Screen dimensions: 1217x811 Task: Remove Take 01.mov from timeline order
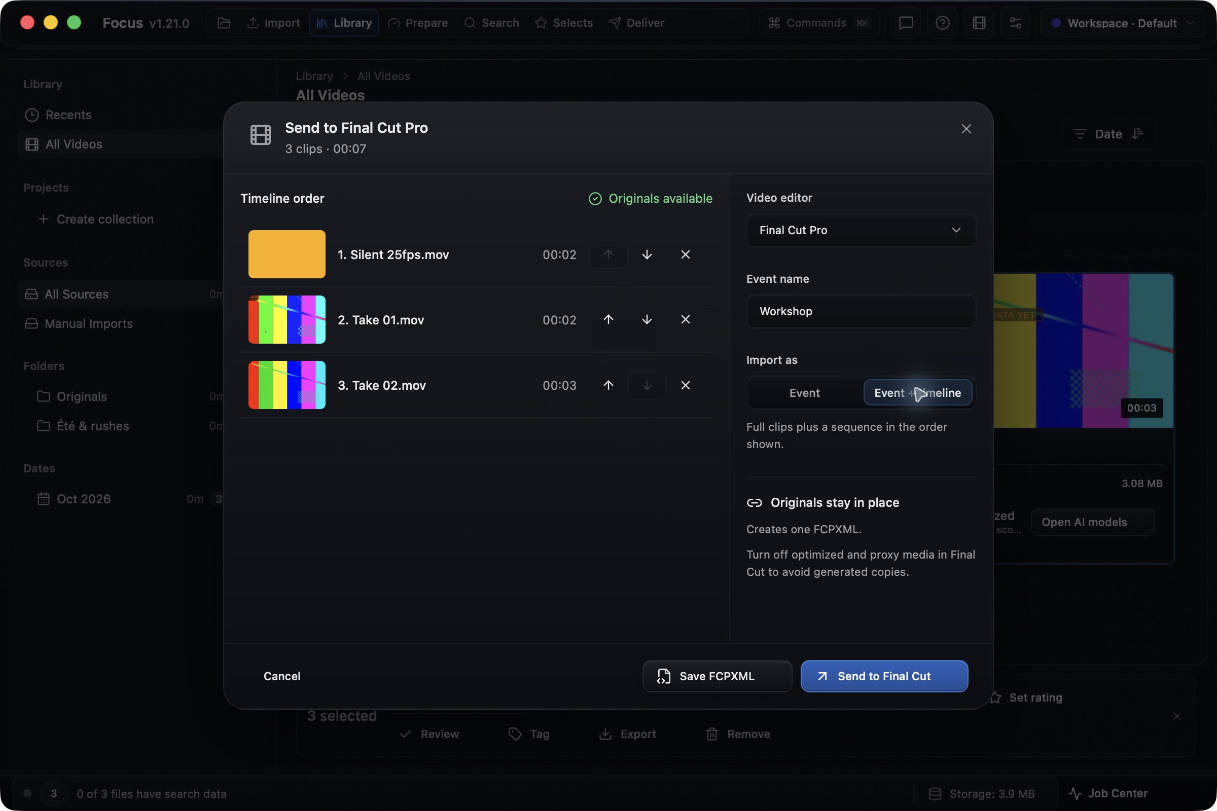click(x=686, y=320)
